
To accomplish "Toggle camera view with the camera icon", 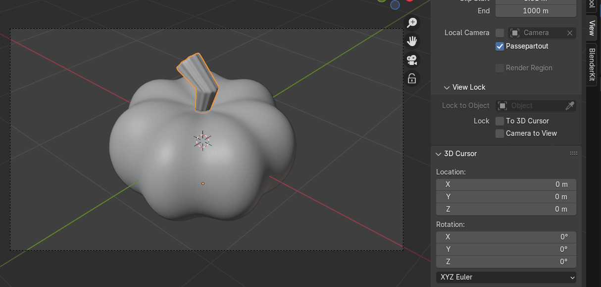I will 412,60.
